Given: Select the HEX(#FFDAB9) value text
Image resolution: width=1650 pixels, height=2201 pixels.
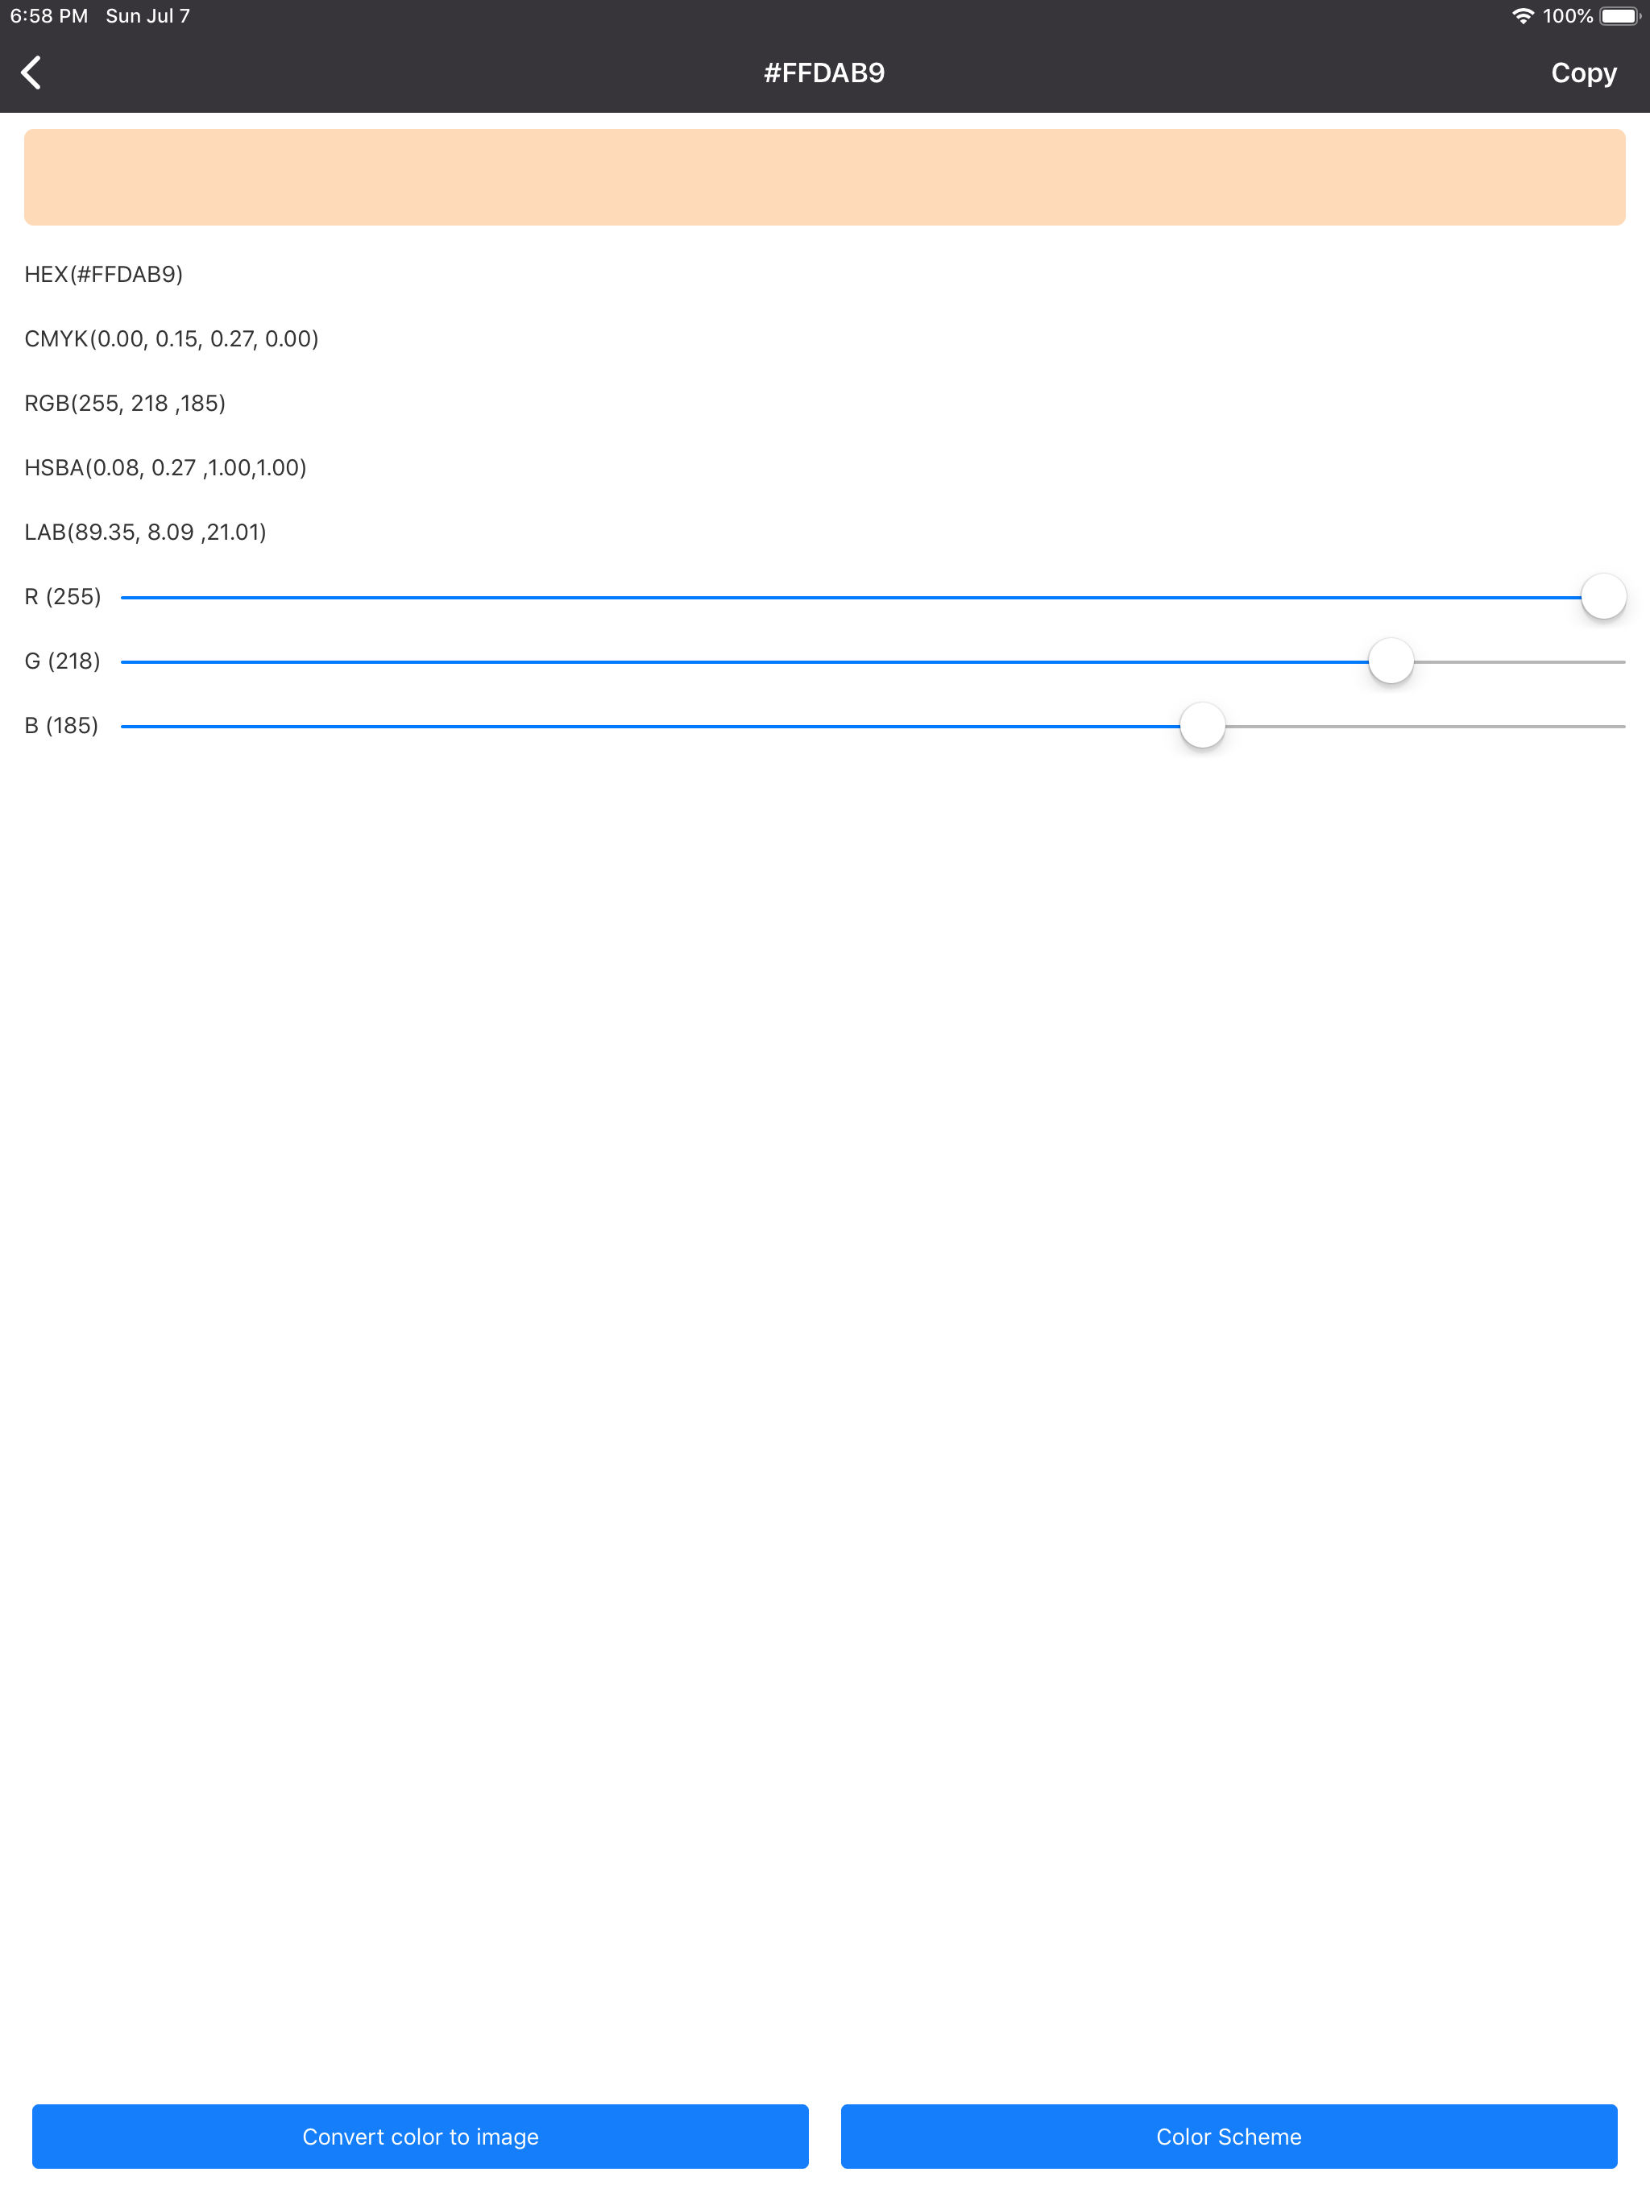Looking at the screenshot, I should click(x=103, y=274).
